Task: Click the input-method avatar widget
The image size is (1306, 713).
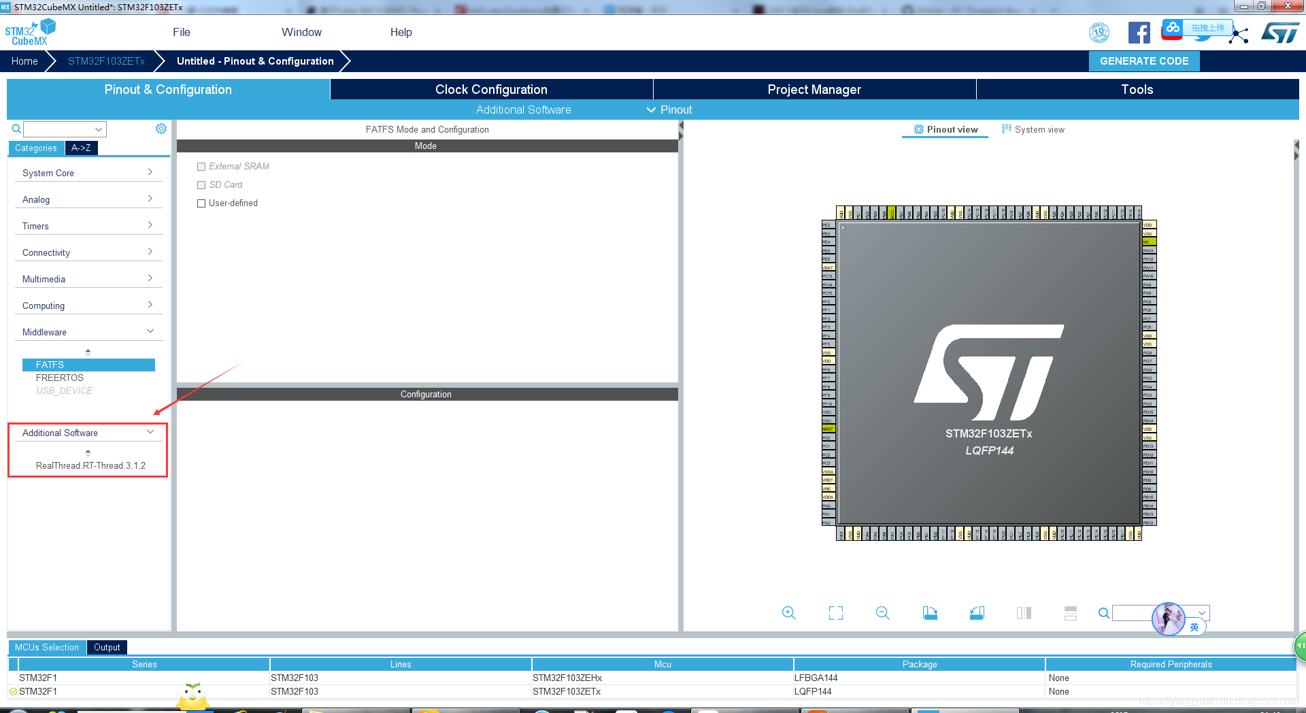Action: tap(1169, 619)
